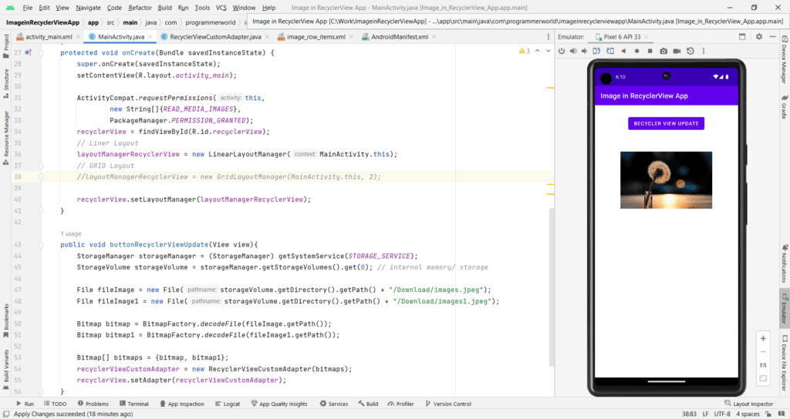Start emulator screen recording
This screenshot has width=790, height=419.
[x=677, y=51]
